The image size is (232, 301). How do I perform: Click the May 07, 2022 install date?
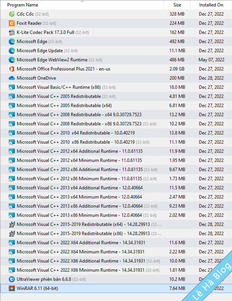pos(211,60)
